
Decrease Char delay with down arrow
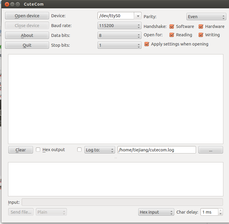pos(221,214)
